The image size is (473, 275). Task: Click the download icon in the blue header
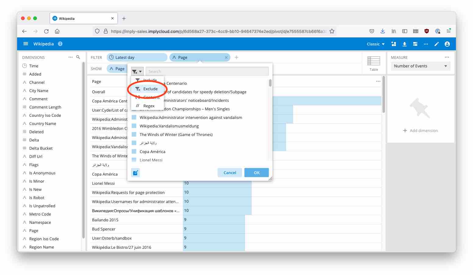pos(404,44)
